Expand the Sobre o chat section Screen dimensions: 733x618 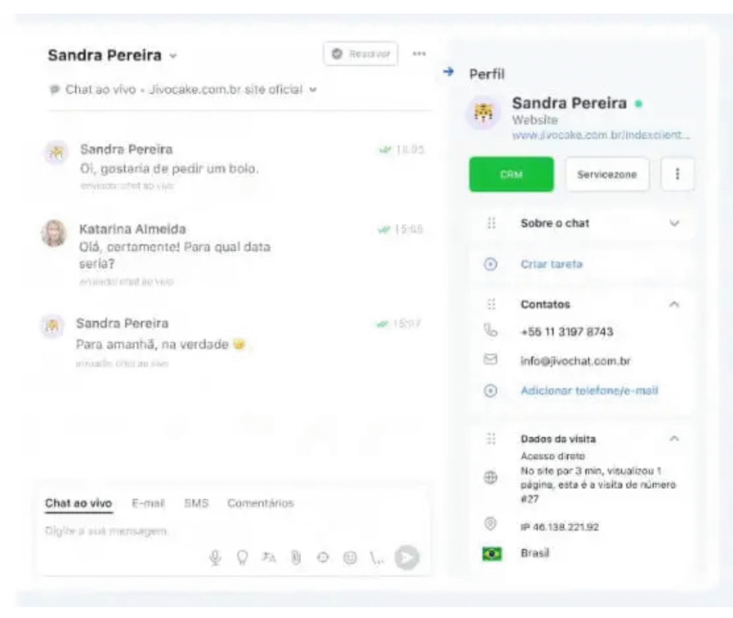[674, 223]
